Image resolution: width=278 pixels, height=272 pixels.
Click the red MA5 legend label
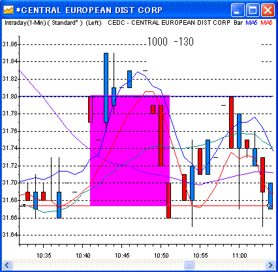click(x=266, y=23)
